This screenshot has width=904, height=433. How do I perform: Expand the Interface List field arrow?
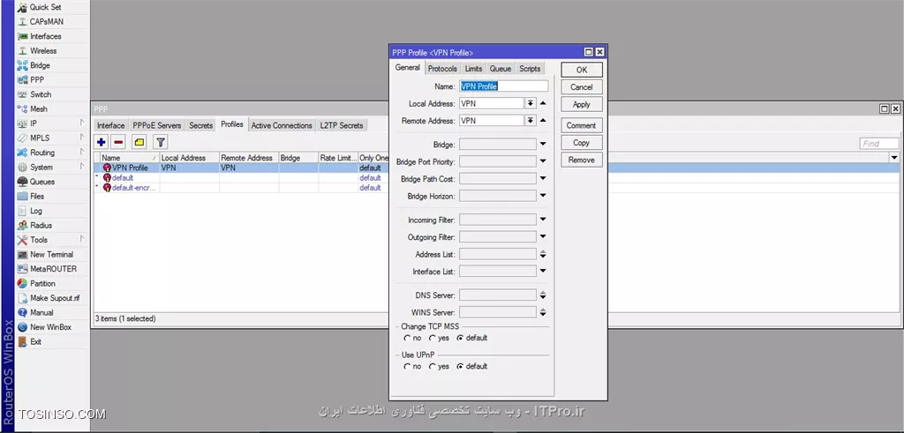(543, 272)
